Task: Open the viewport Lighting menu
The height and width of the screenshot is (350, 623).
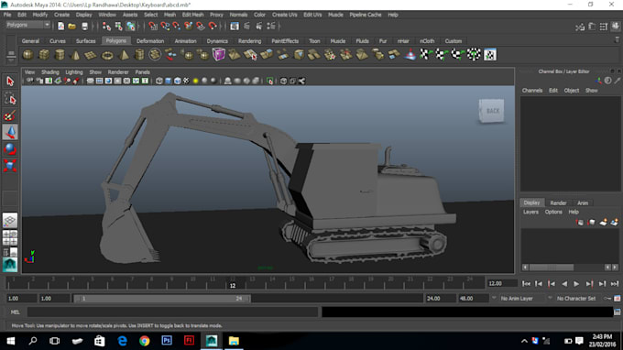Action: coord(74,71)
